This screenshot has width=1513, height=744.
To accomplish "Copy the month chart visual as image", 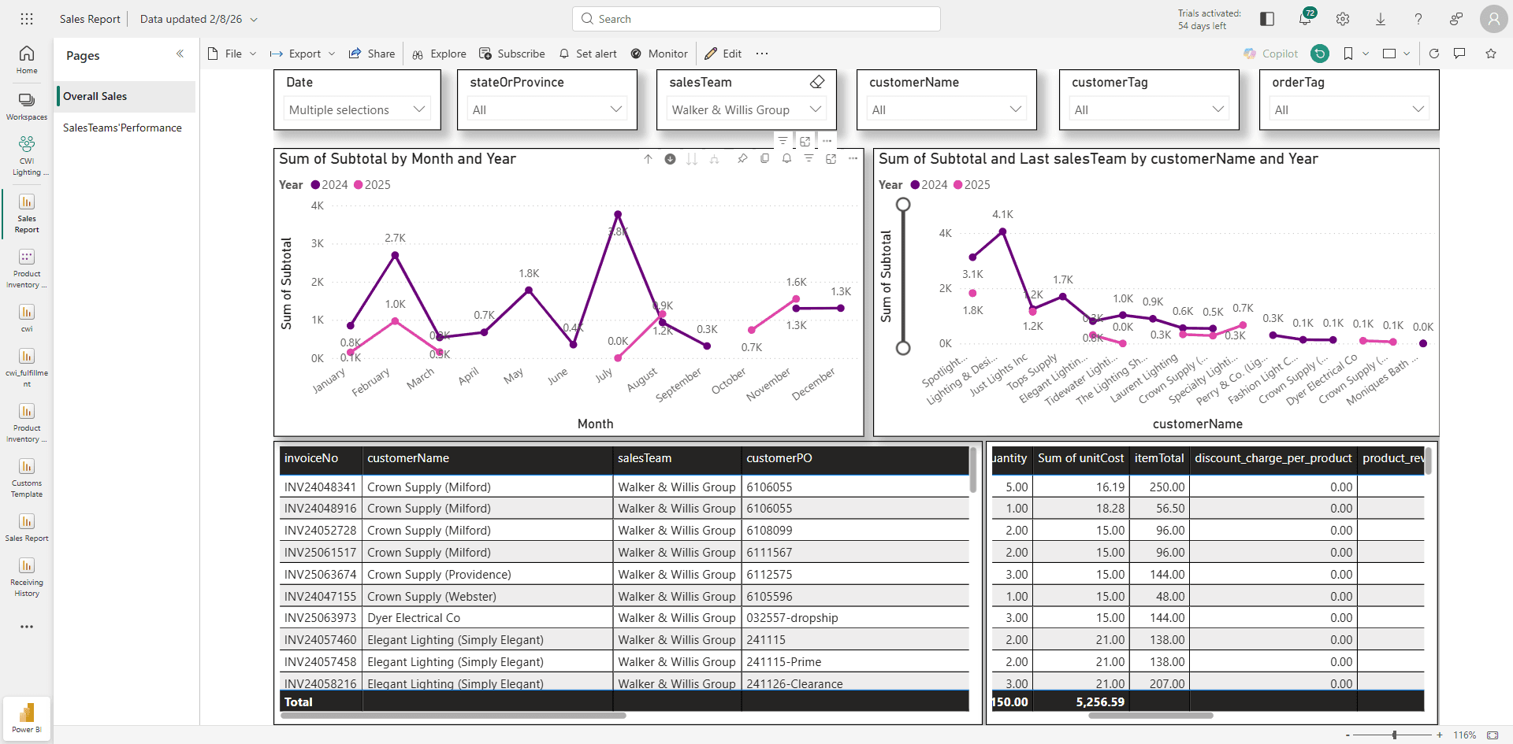I will [x=764, y=159].
